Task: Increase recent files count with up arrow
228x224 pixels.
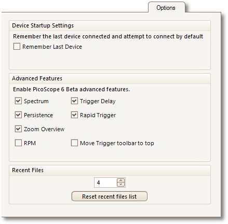Action: [120, 180]
